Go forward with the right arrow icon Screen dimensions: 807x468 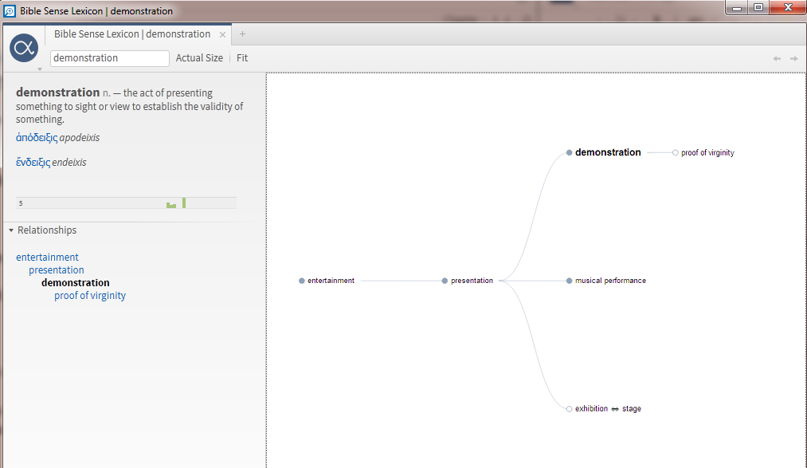pyautogui.click(x=794, y=59)
